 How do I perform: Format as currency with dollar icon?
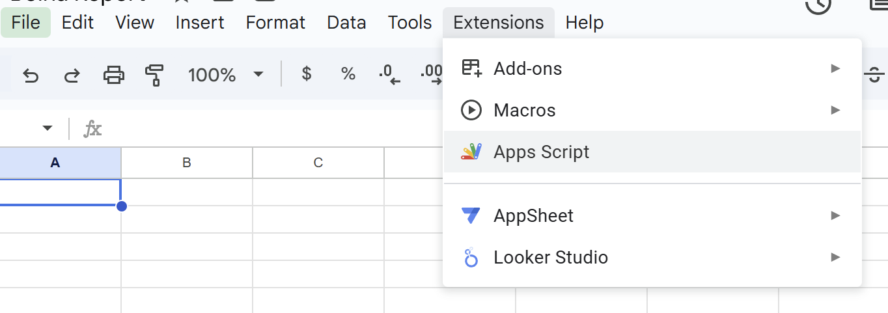coord(307,74)
